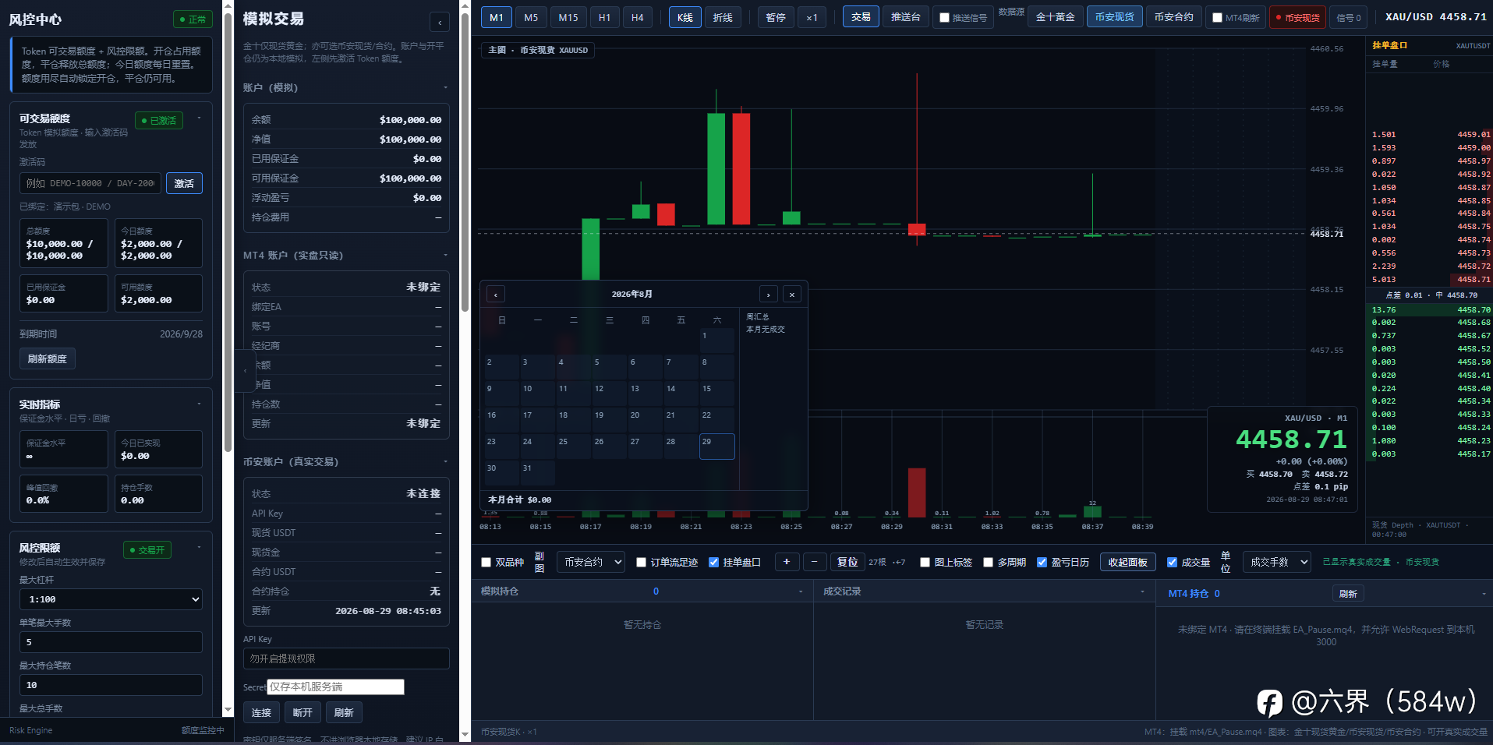The image size is (1493, 745).
Task: Click 连接 in the 币安账户 section
Action: coord(261,712)
